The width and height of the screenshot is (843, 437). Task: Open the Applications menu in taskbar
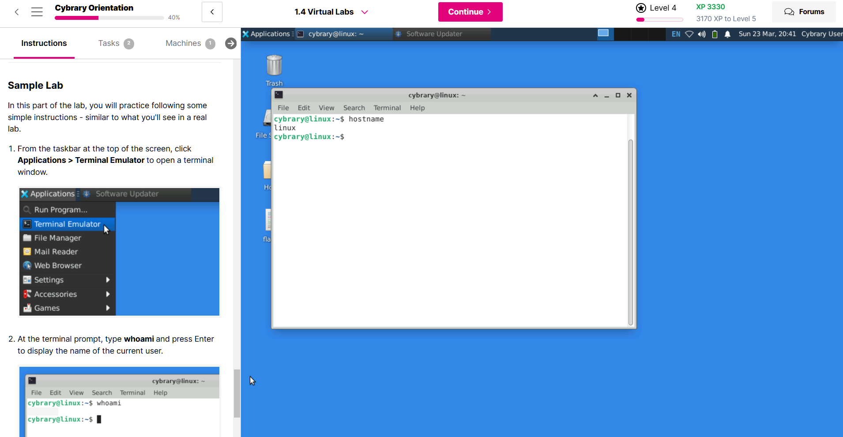click(x=266, y=34)
